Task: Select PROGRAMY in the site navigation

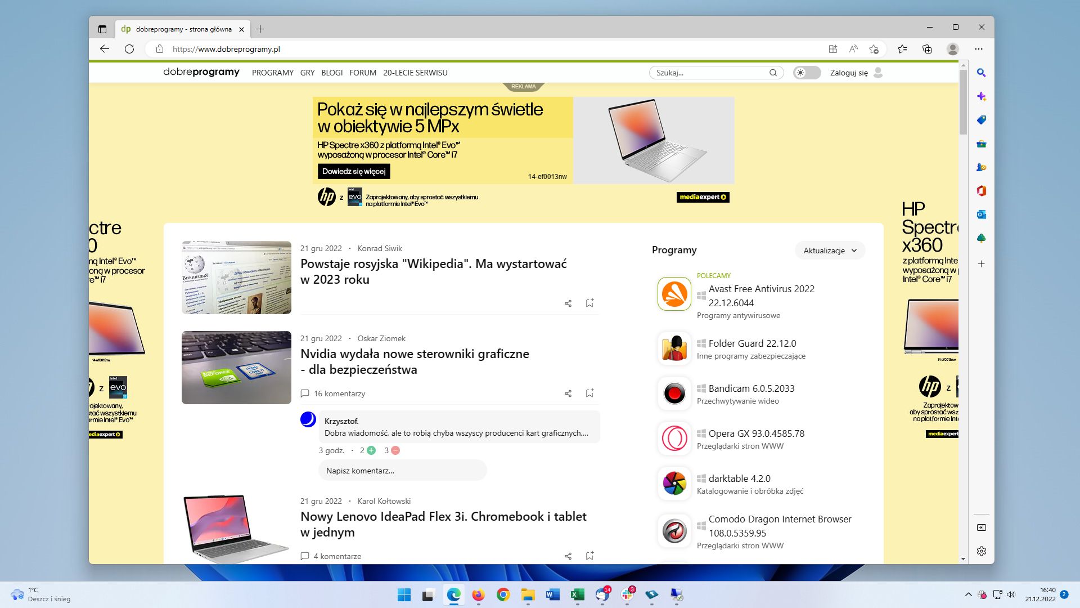Action: click(272, 73)
